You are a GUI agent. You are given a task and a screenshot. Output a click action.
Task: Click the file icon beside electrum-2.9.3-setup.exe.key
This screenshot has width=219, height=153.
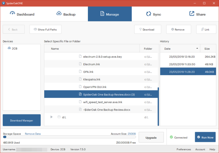[x=80, y=56]
